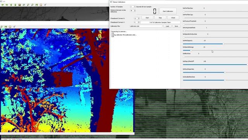Click the 'Connecting to cameras...' log line
Viewport: 248px width, 140px height.
pyautogui.click(x=119, y=31)
